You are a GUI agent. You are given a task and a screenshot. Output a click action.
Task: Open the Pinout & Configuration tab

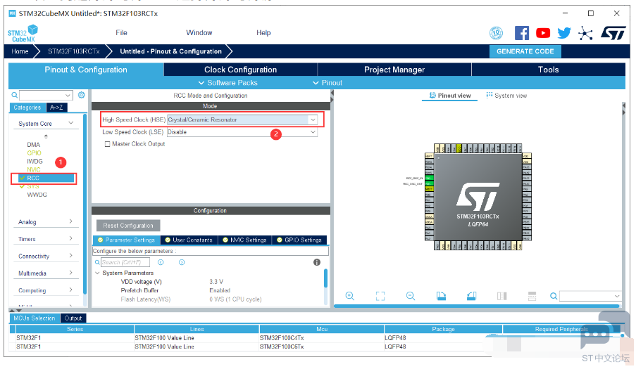point(86,70)
